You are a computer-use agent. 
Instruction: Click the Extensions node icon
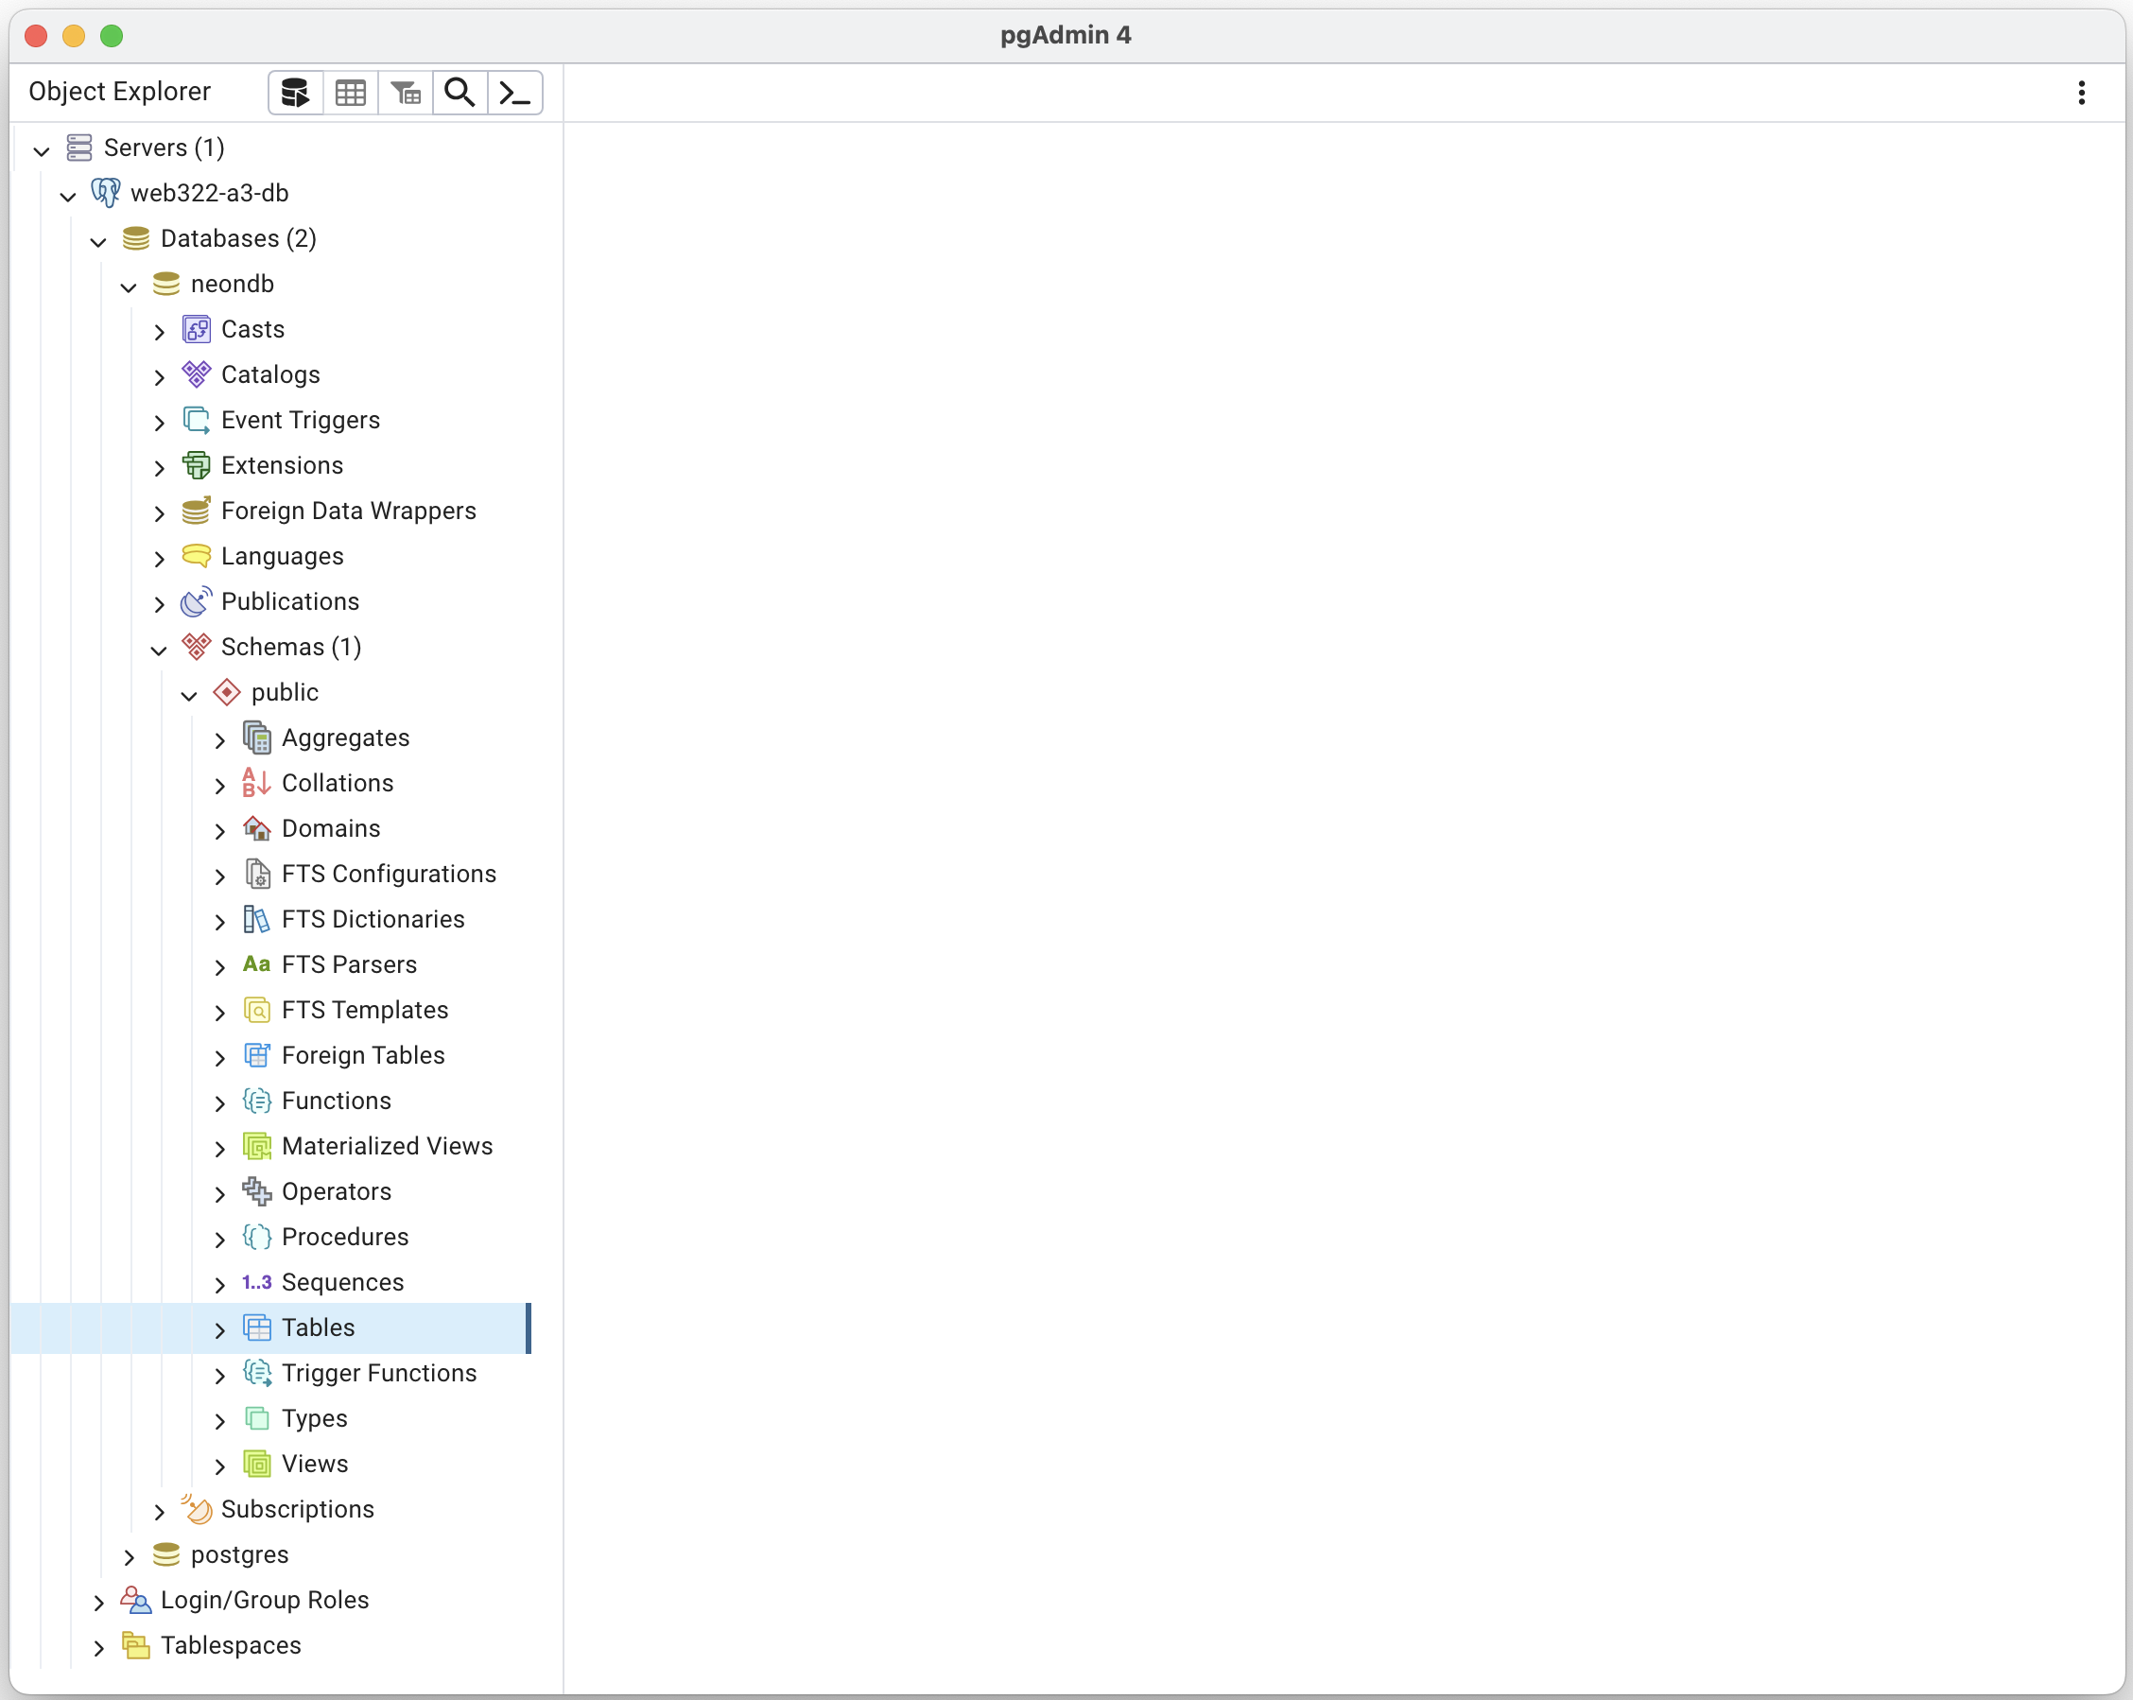coord(196,465)
